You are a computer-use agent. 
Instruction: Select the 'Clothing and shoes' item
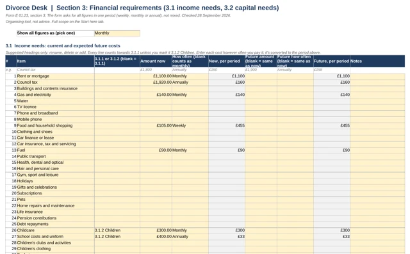56,132
